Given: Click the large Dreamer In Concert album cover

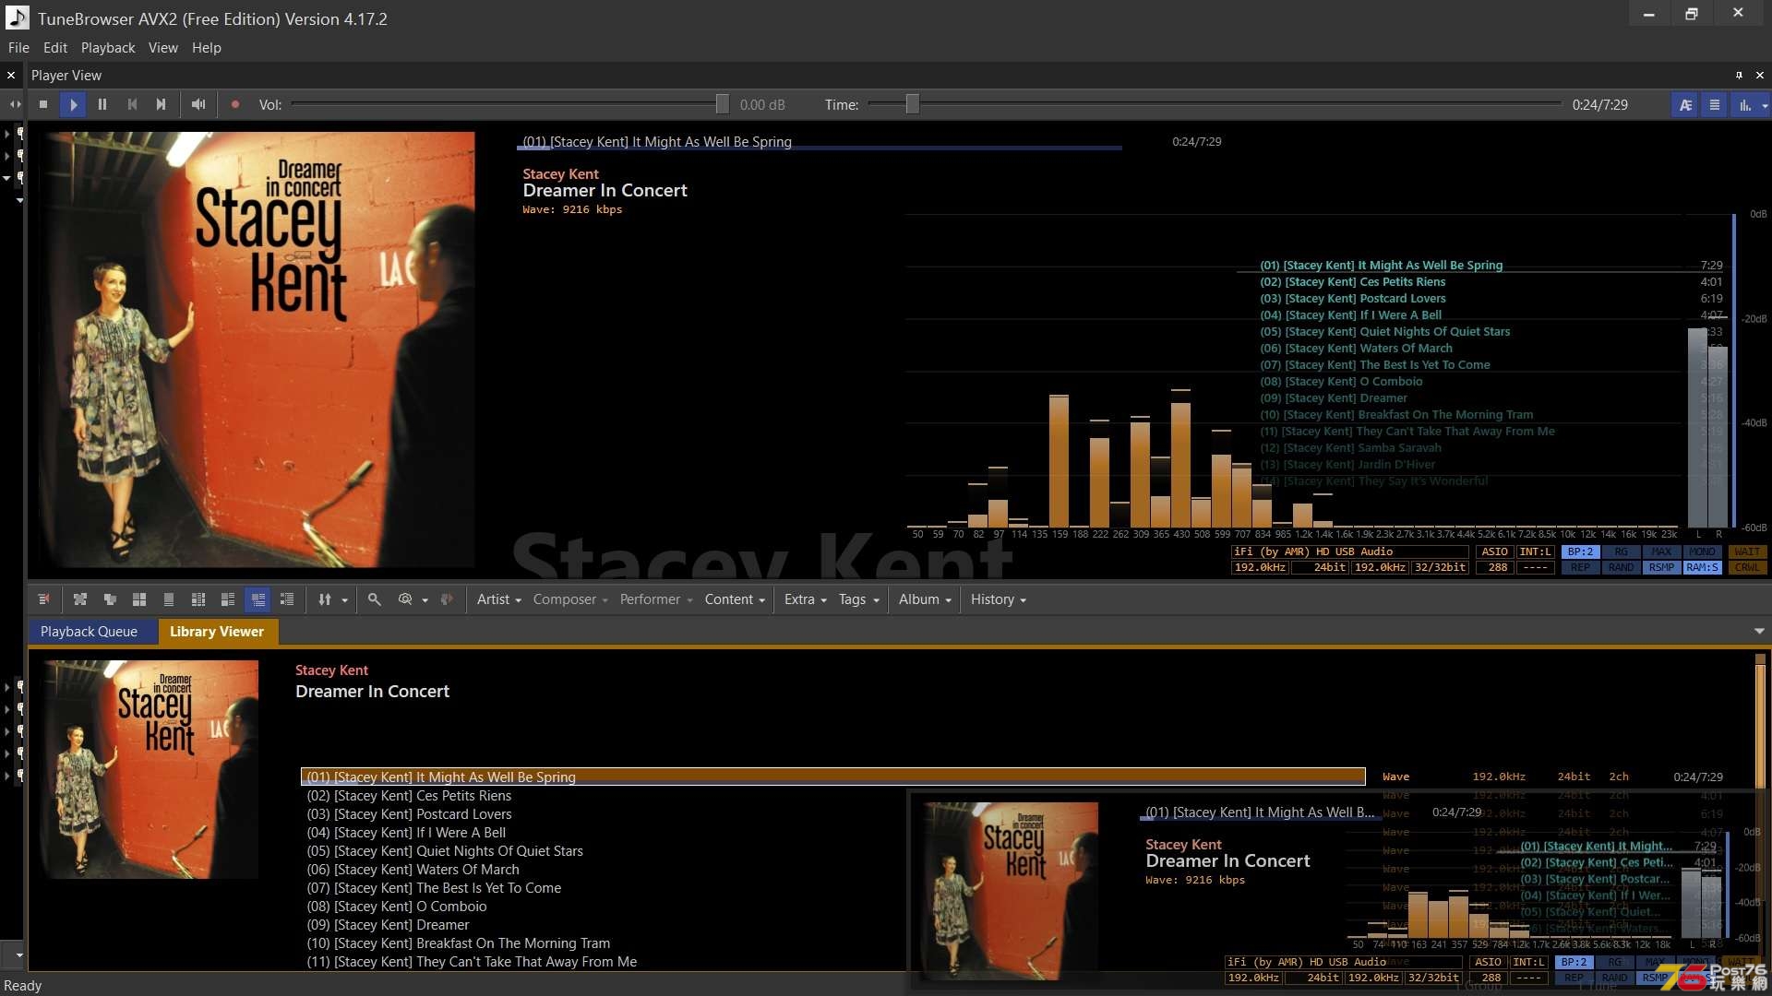Looking at the screenshot, I should [257, 350].
